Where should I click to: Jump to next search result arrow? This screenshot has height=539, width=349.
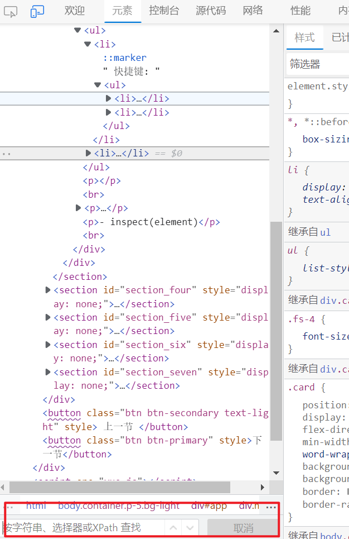pyautogui.click(x=190, y=528)
